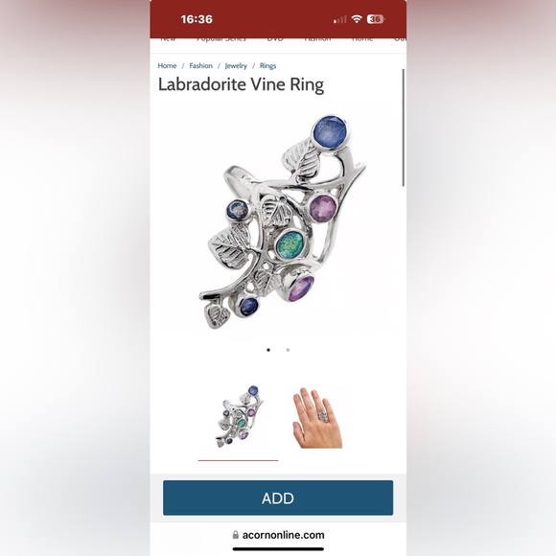Tap the 16:36 clock in status bar
556x556 pixels.
(197, 19)
